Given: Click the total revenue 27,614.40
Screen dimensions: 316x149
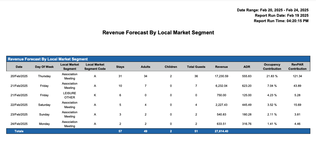Looking at the screenshot, I should [221, 131].
